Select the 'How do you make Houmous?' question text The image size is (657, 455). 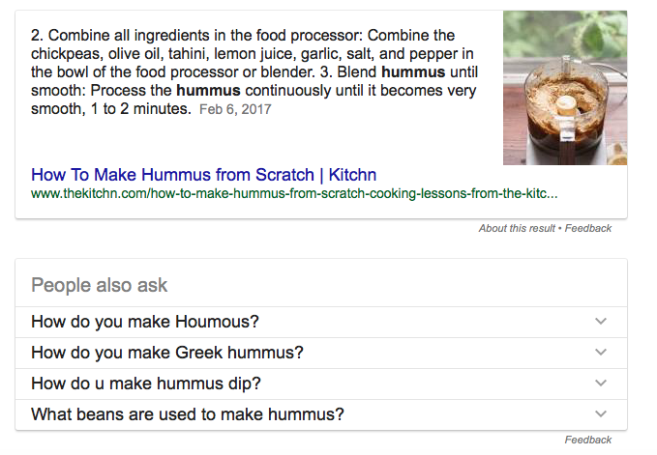(145, 322)
